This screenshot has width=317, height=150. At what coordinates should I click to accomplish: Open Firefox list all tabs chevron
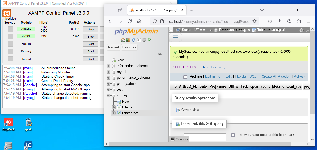pos(262,10)
